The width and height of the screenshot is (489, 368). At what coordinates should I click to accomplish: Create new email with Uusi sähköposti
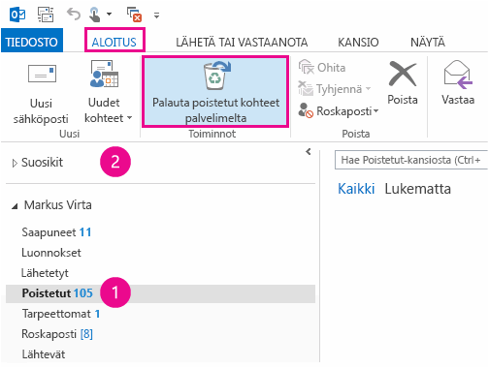point(41,94)
